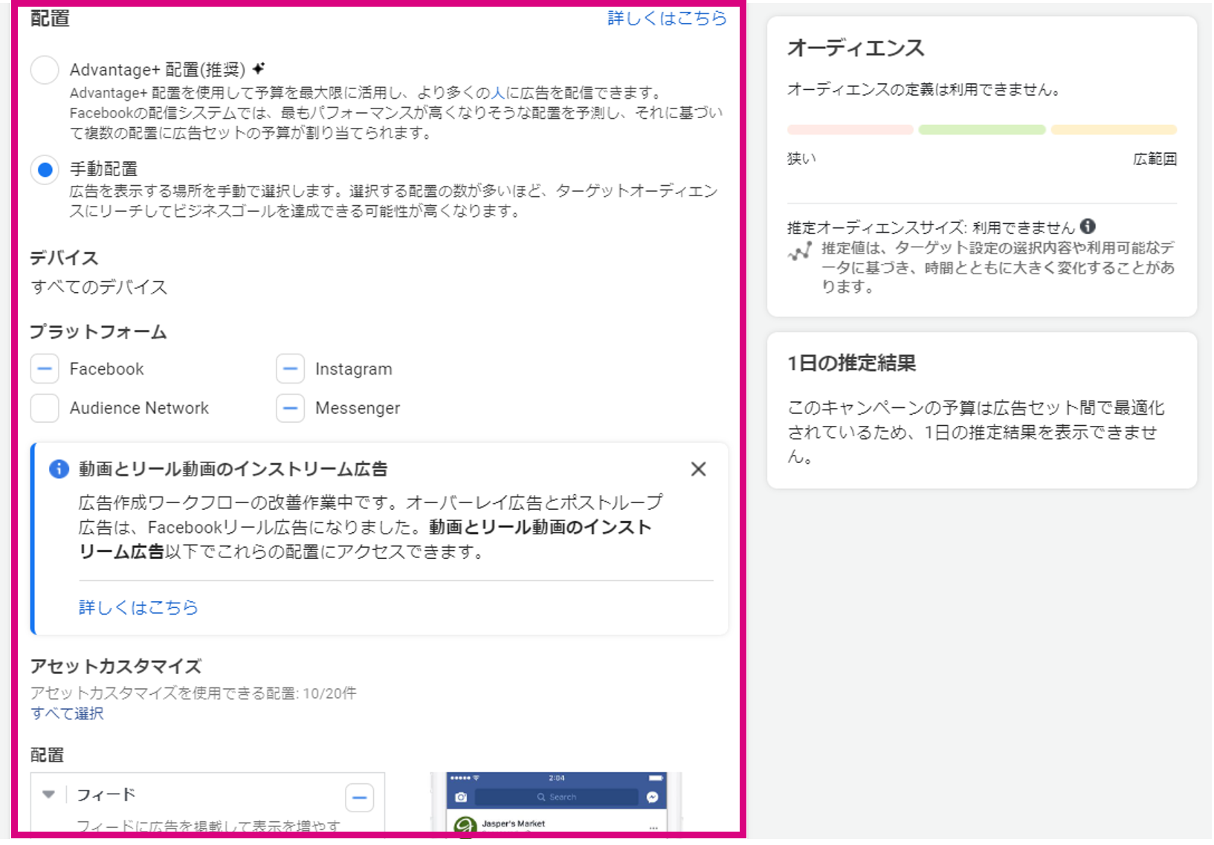Click the すべてのデバイス device setting text
1214x845 pixels.
pos(99,287)
